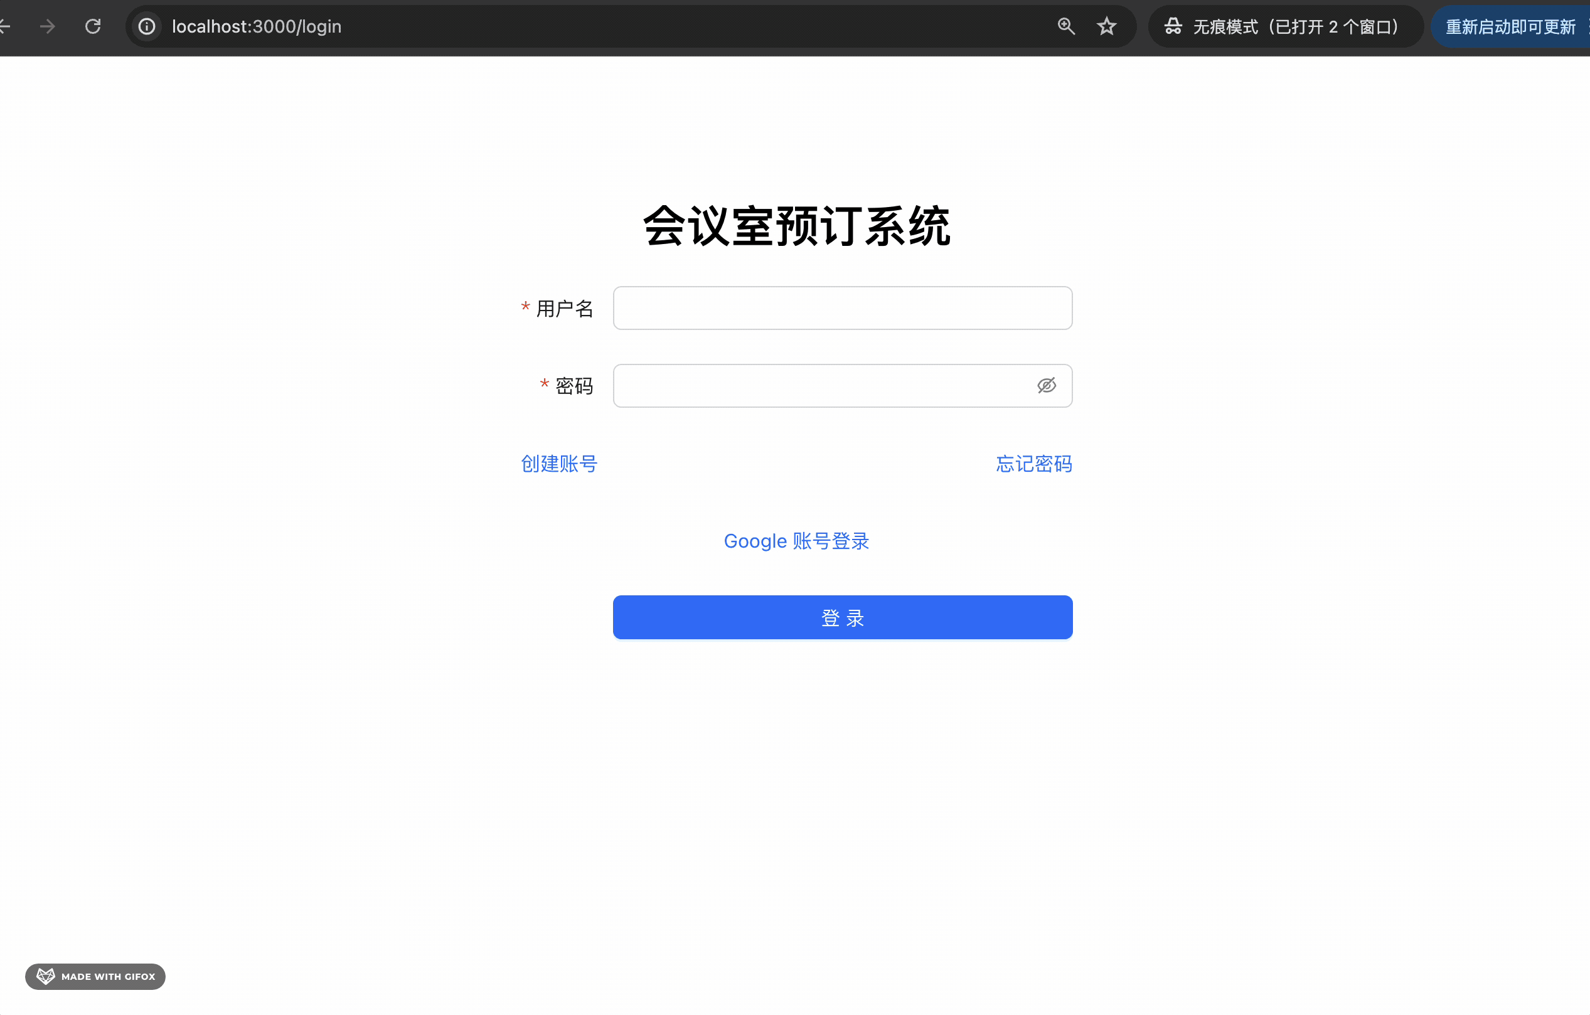
Task: Click the 会议室预订系统 heading
Action: pos(796,226)
